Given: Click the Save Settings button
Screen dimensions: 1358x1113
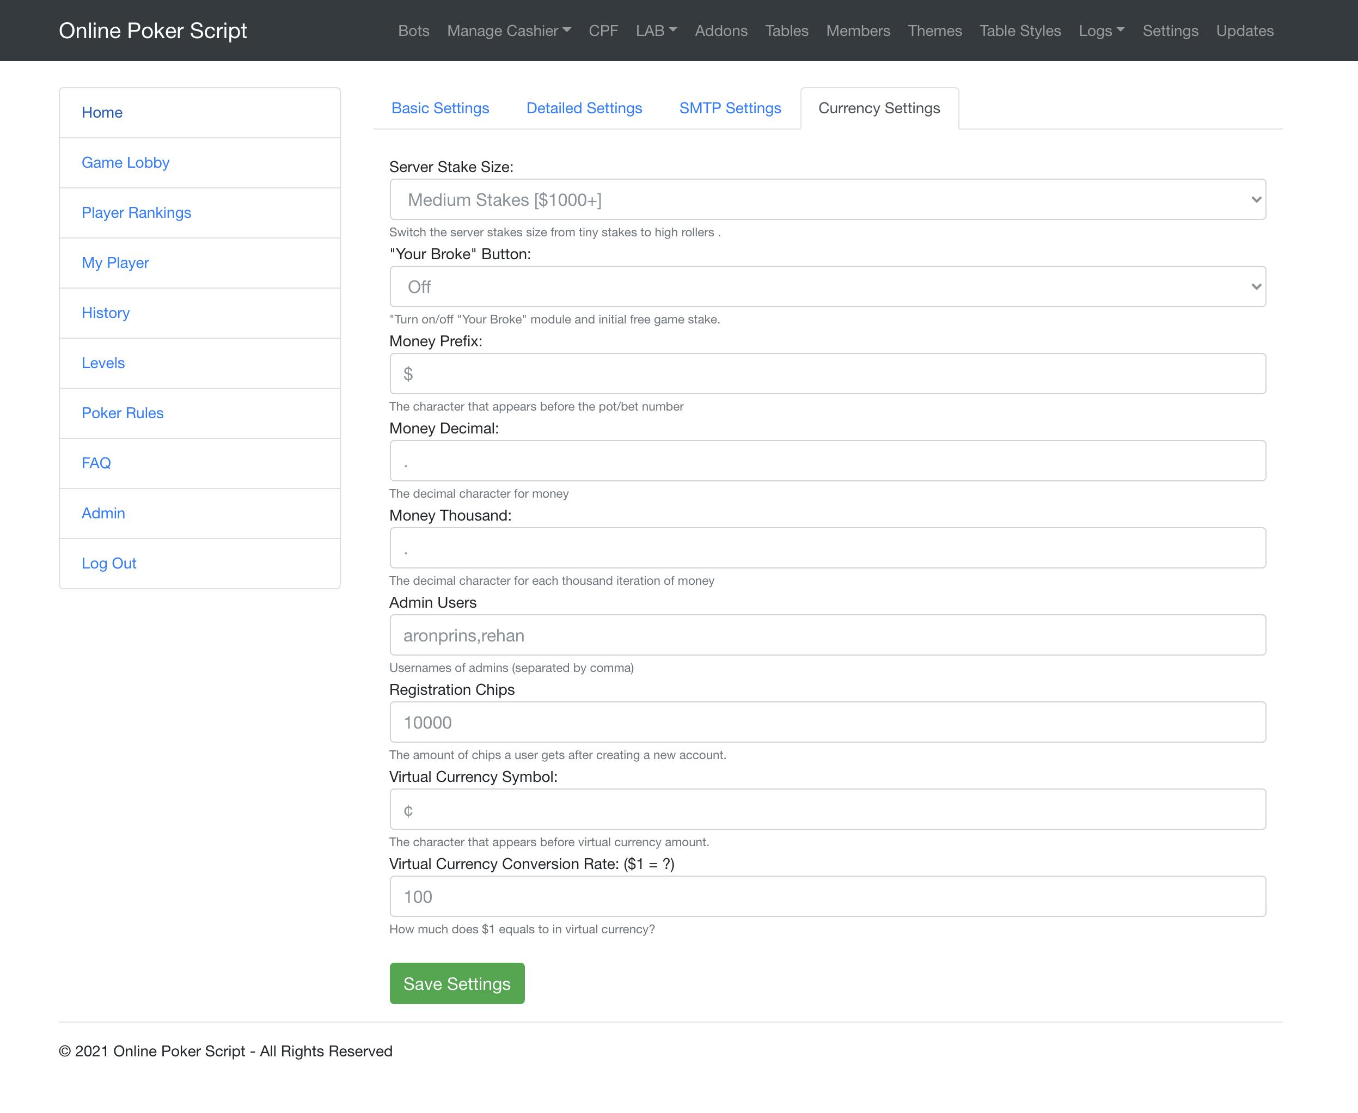Looking at the screenshot, I should pos(456,983).
